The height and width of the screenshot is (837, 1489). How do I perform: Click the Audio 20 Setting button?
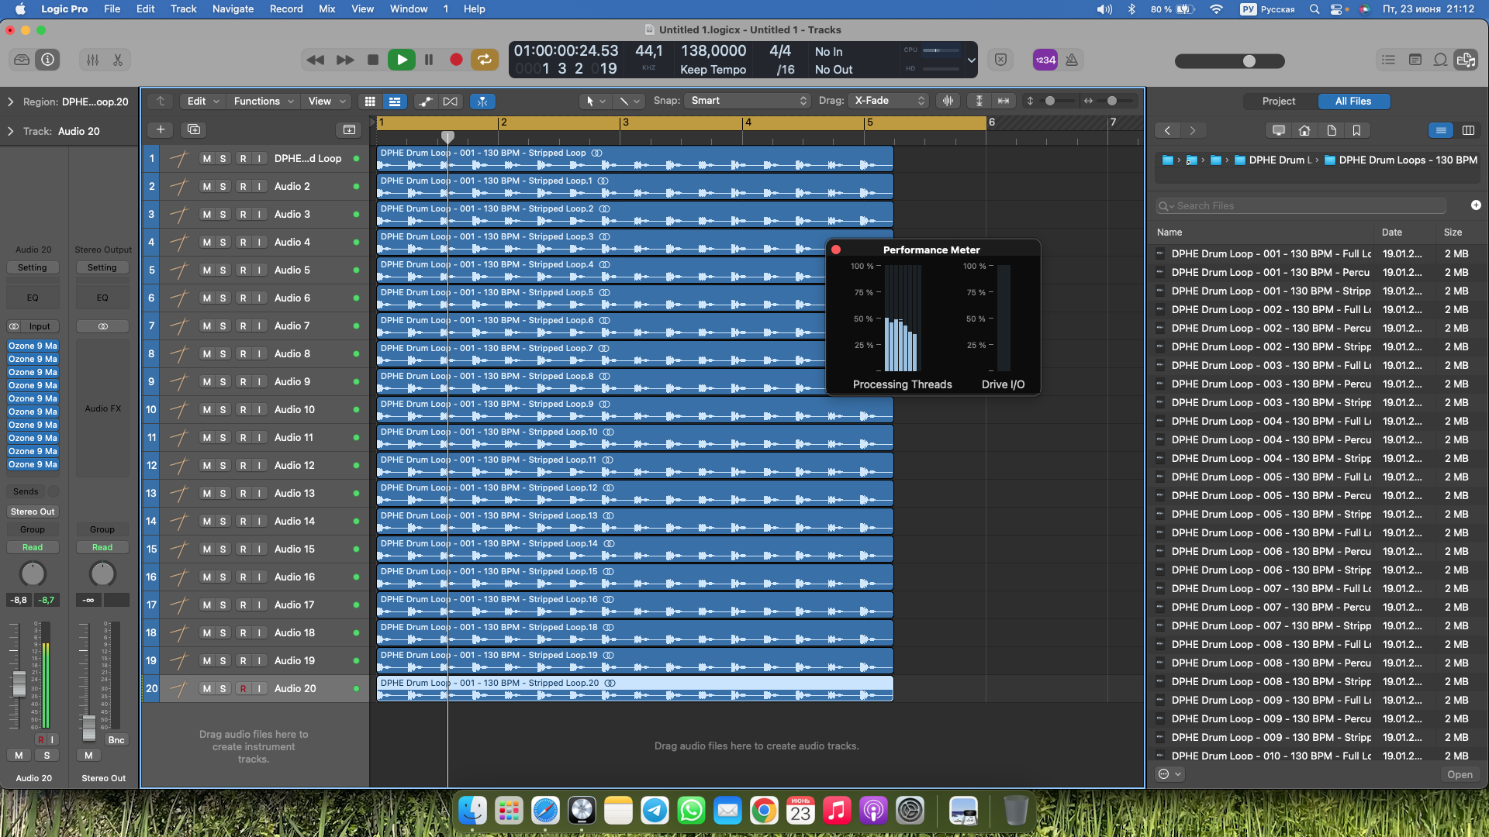(33, 267)
